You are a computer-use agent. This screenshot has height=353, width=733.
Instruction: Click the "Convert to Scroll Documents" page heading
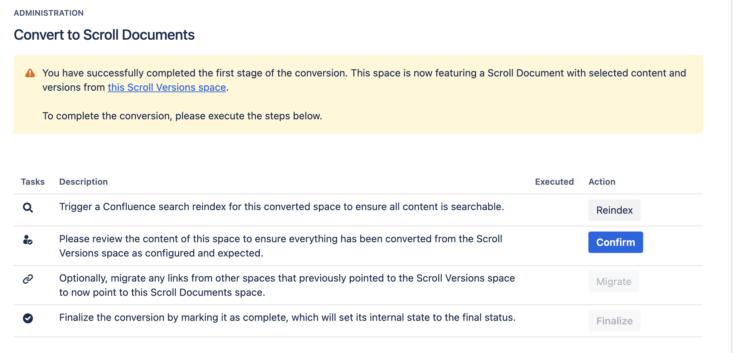coord(104,35)
